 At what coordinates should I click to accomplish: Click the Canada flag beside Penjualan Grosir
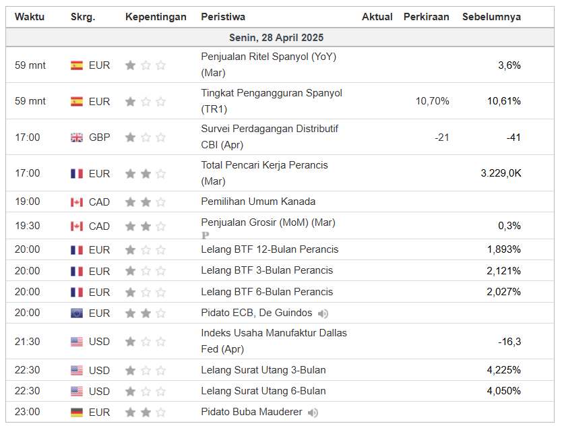tap(77, 226)
